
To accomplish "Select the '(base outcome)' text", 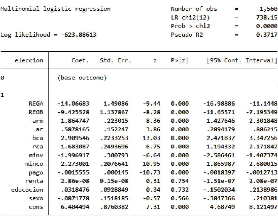I will (x=82, y=78).
